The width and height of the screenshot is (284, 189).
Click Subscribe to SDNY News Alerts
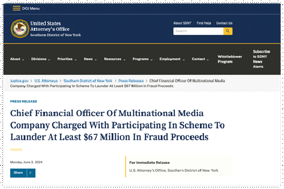tap(261, 59)
